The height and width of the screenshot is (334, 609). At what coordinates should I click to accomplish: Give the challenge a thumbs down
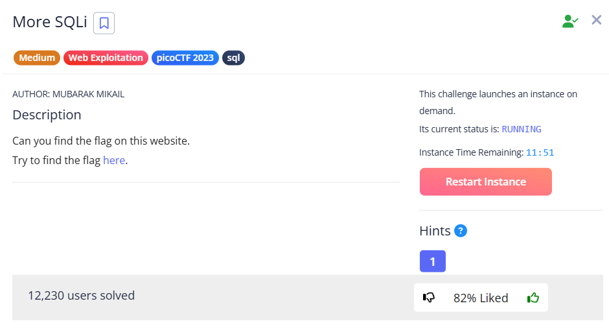pyautogui.click(x=429, y=298)
